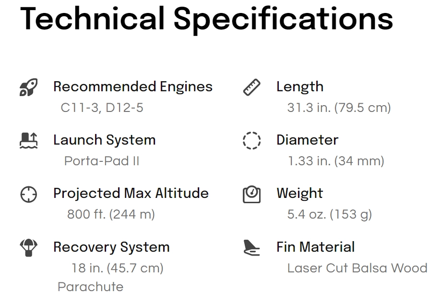Click the fin icon next to Fin Material
Viewport: 441px width, 306px height.
point(252,248)
